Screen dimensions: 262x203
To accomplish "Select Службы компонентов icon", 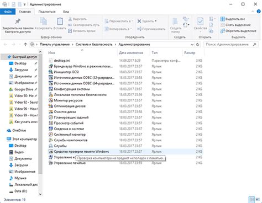I will [x=51, y=140].
